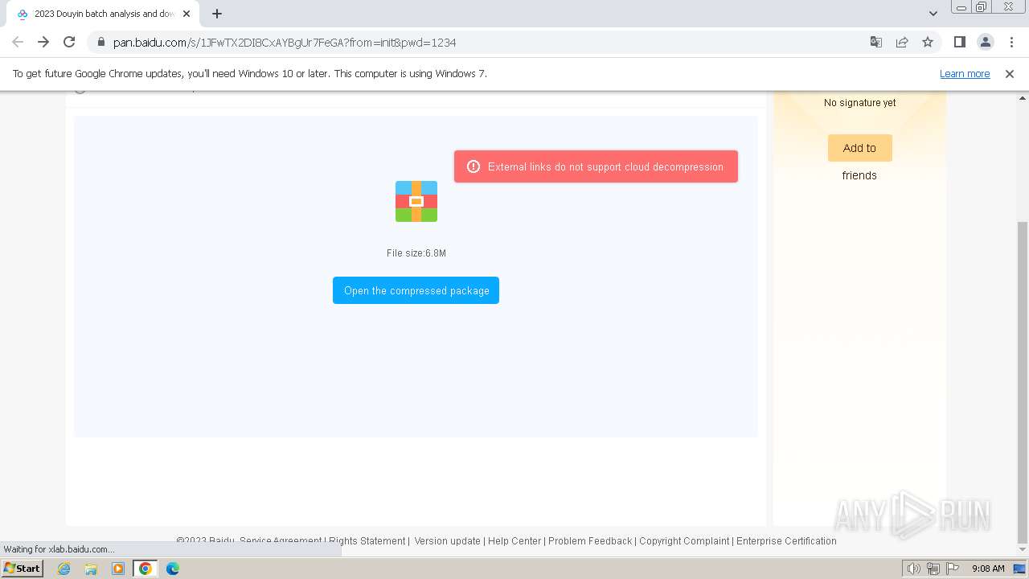
Task: Click the compressed package archive icon
Action: pyautogui.click(x=416, y=201)
